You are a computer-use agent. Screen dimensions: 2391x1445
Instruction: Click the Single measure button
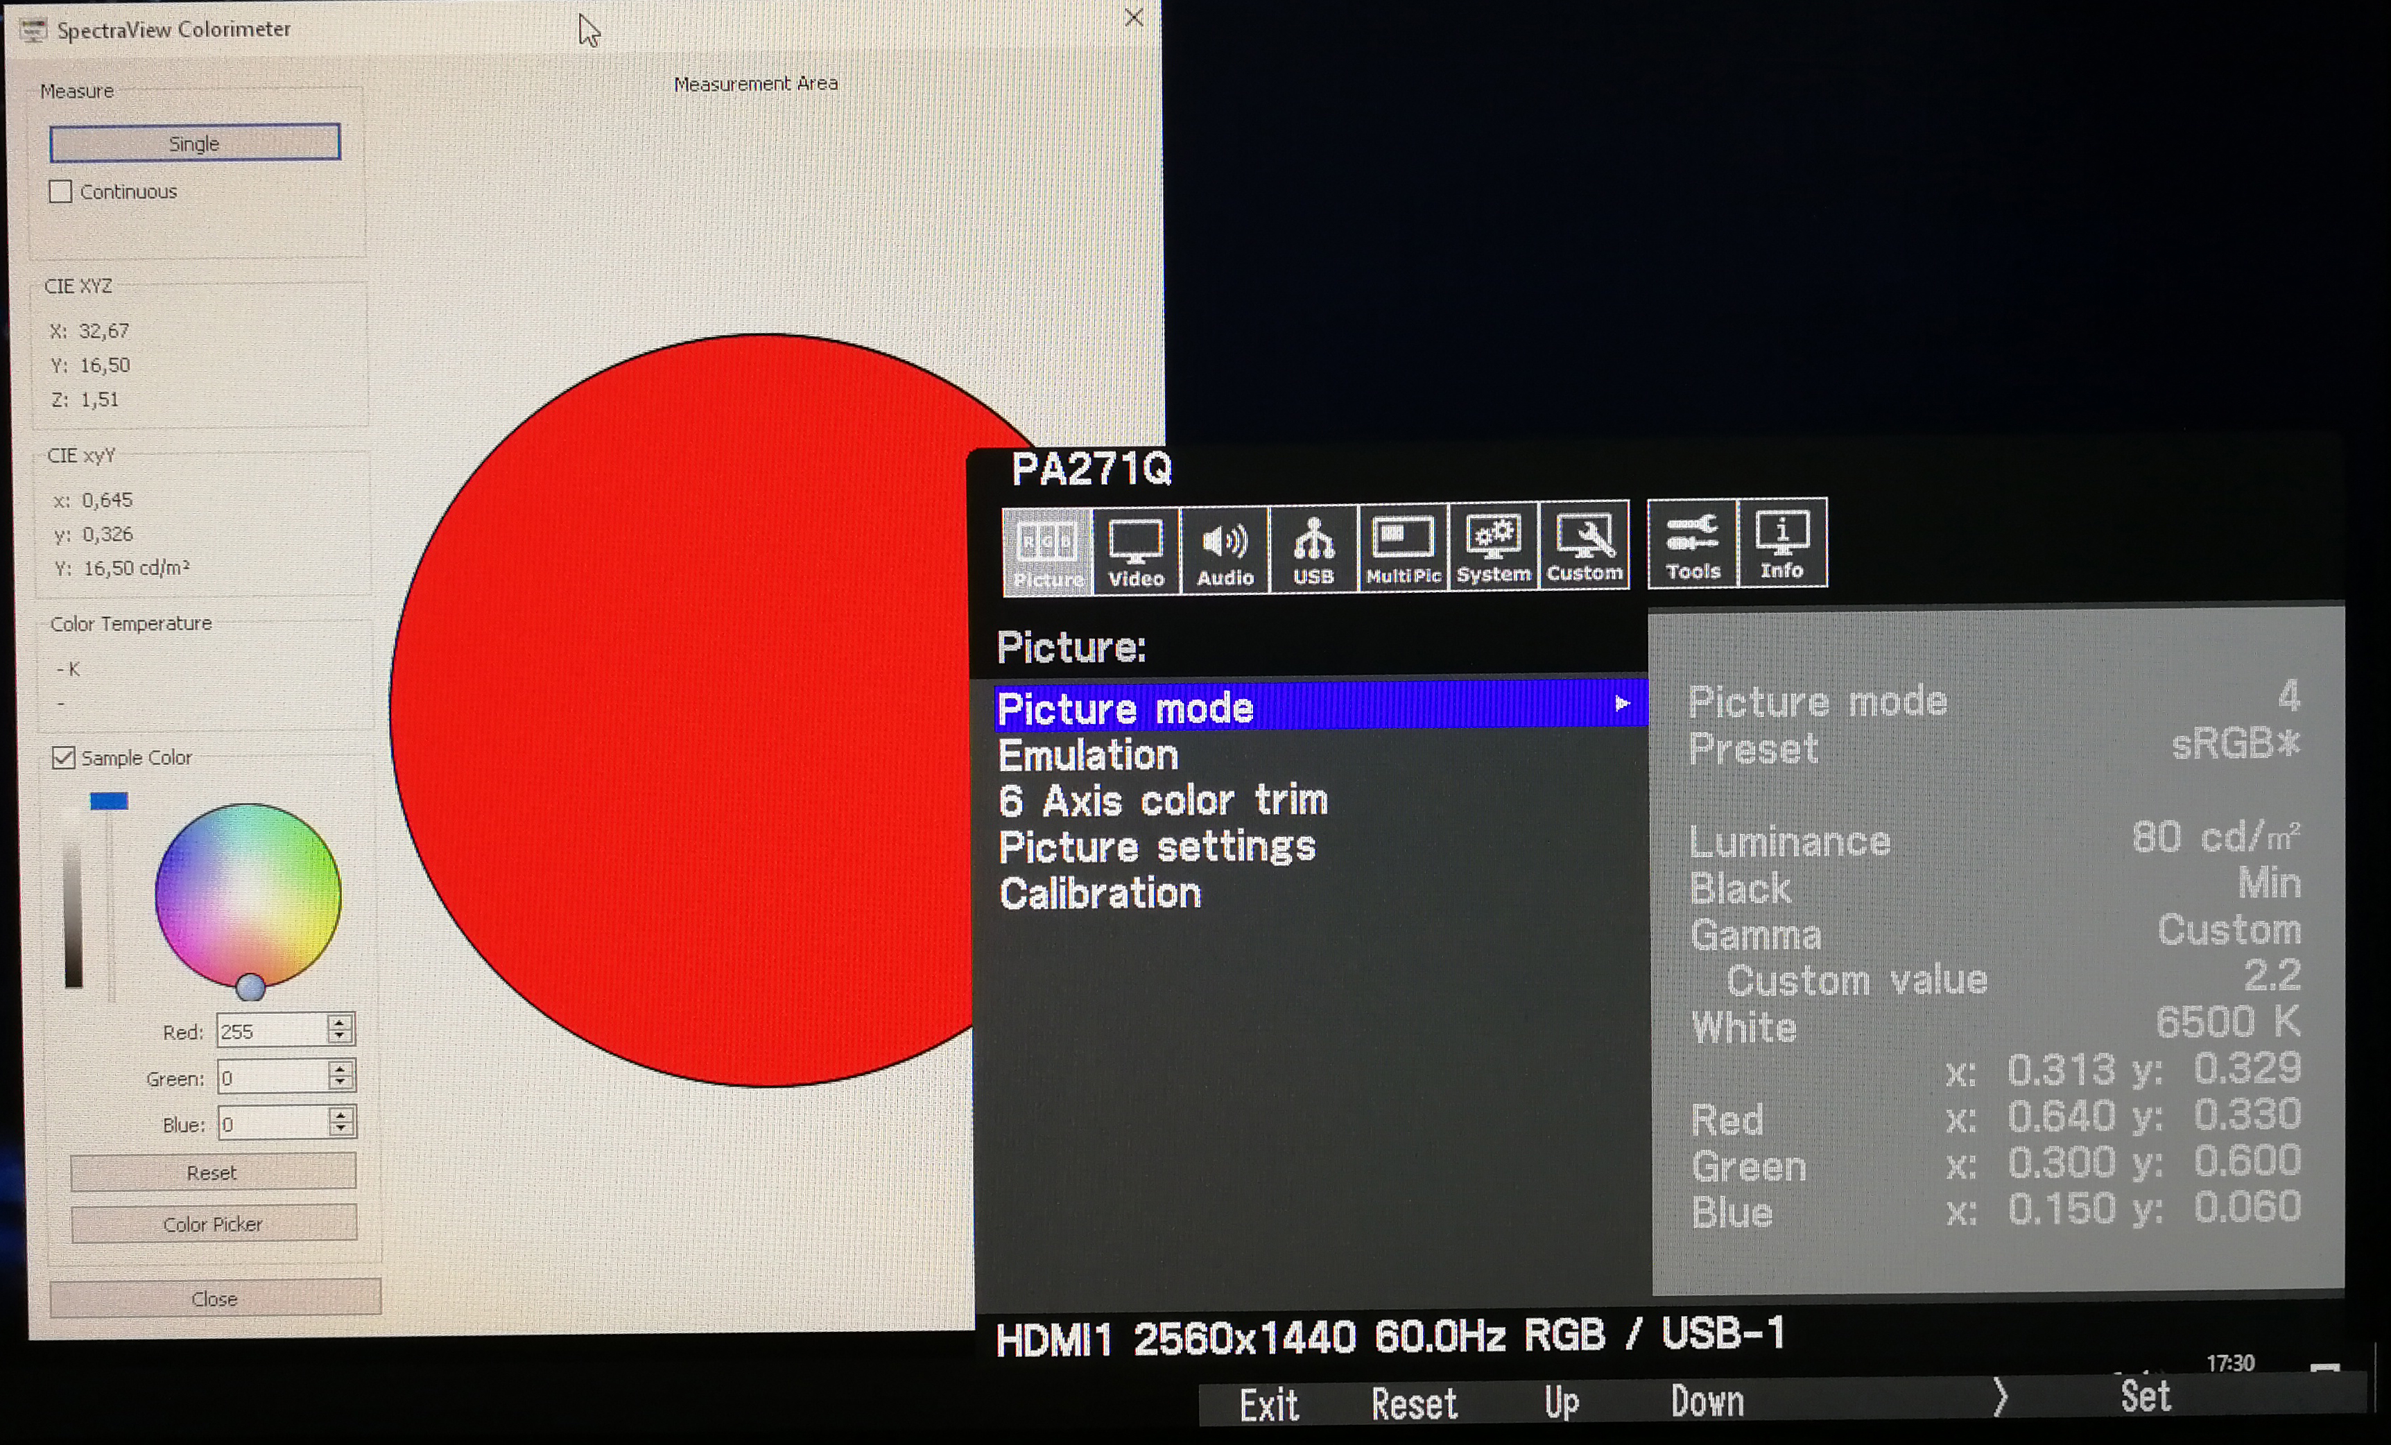(194, 143)
